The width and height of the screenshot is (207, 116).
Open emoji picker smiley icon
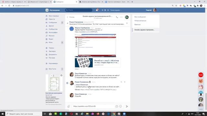click(x=121, y=106)
